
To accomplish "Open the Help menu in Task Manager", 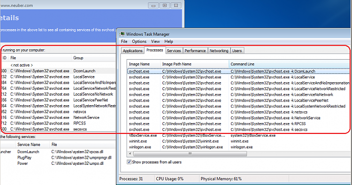I will (168, 41).
